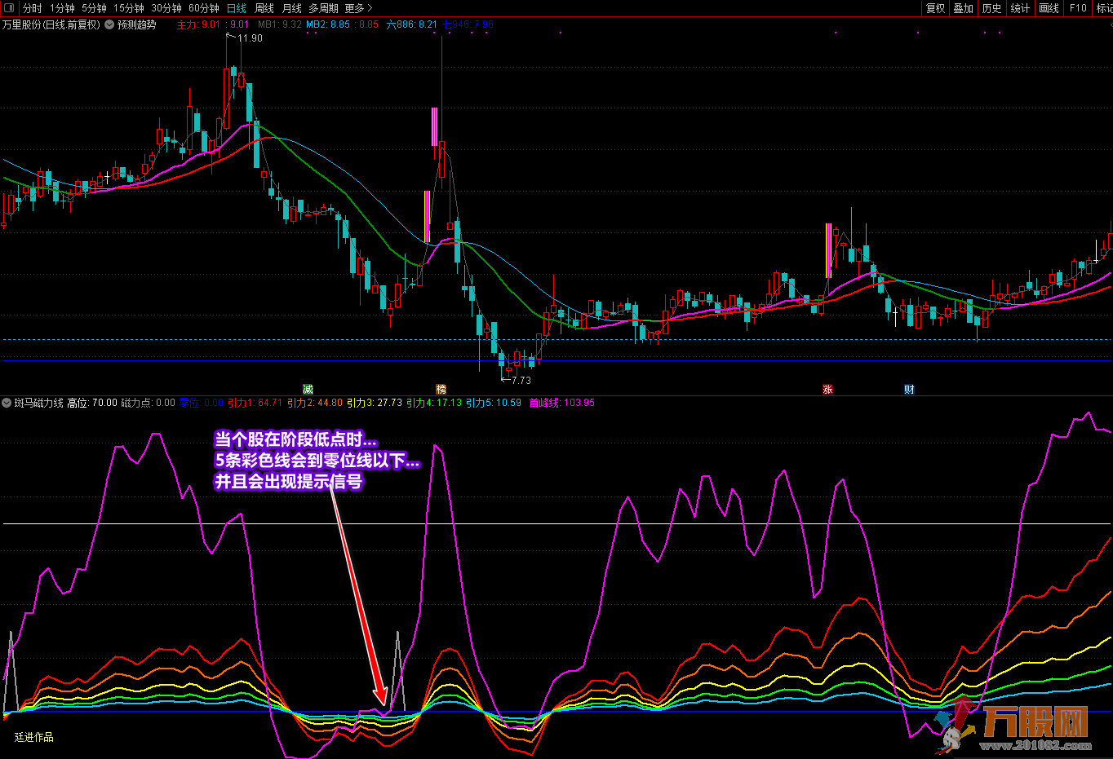Viewport: 1113px width, 759px height.
Task: Click the 首峰线: 103.95 label
Action: (x=562, y=403)
